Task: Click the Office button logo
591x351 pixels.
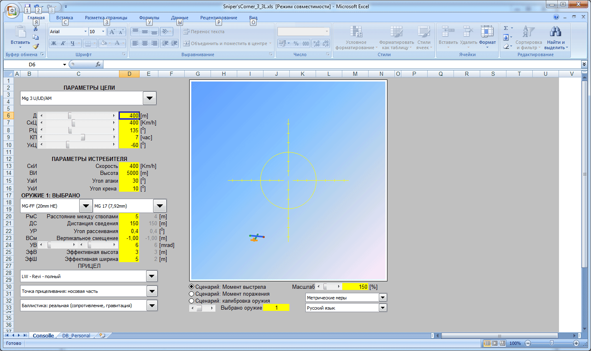Action: 12,11
